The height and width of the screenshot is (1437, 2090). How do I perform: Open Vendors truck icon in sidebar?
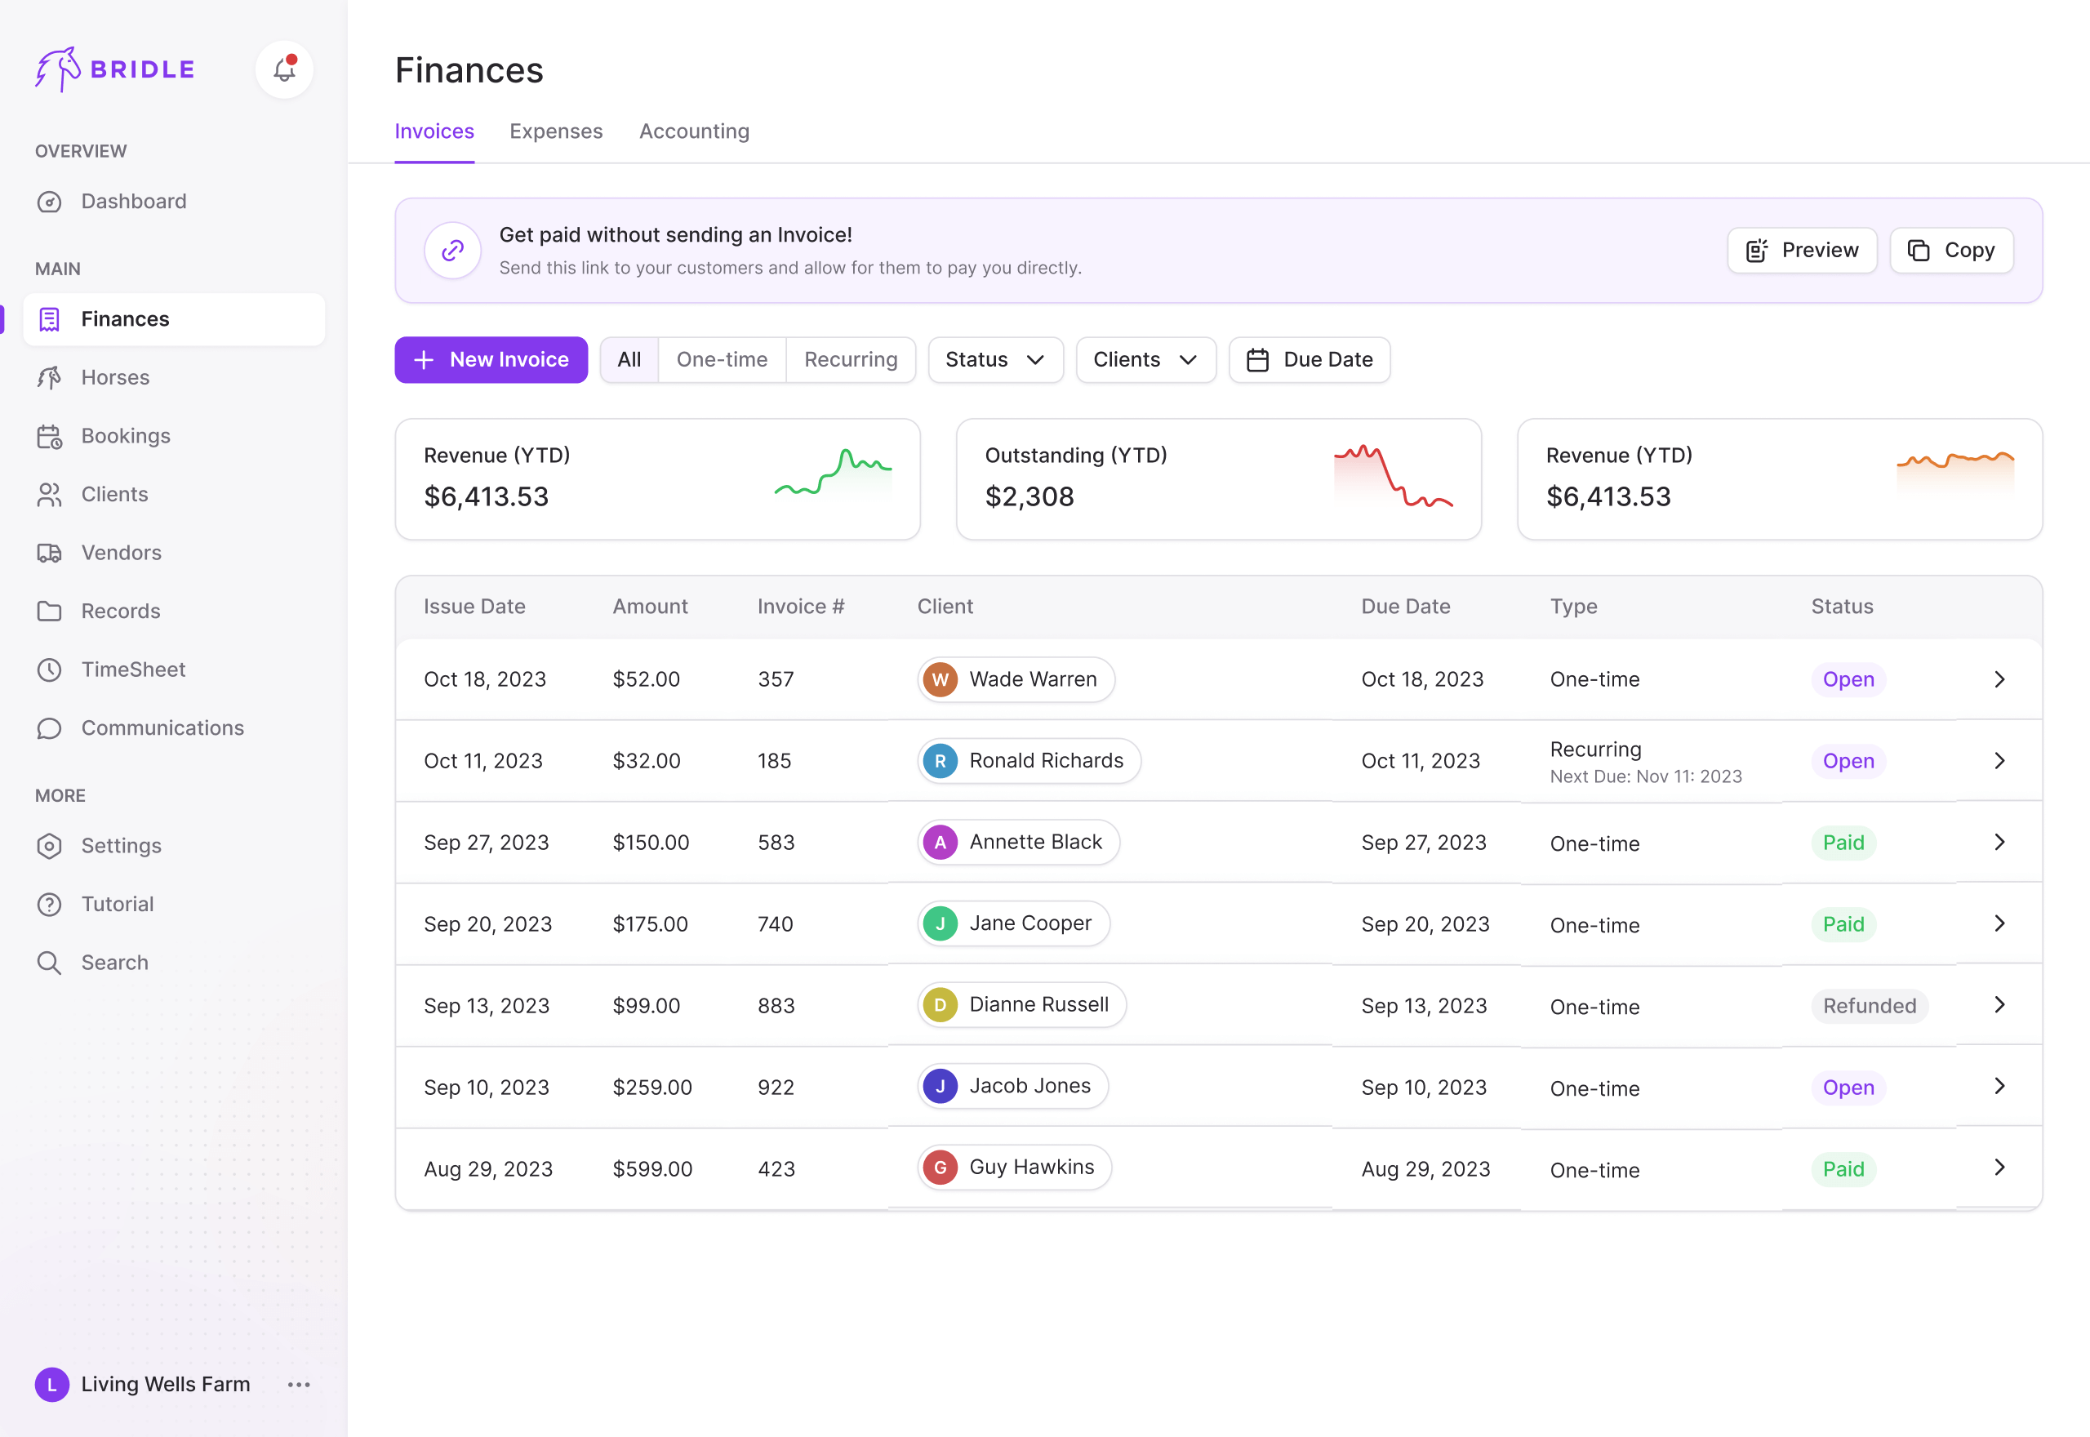point(50,553)
